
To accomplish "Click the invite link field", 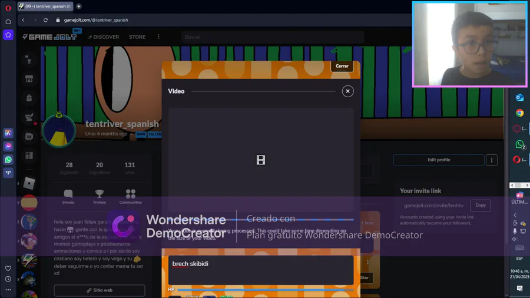I will tap(434, 206).
